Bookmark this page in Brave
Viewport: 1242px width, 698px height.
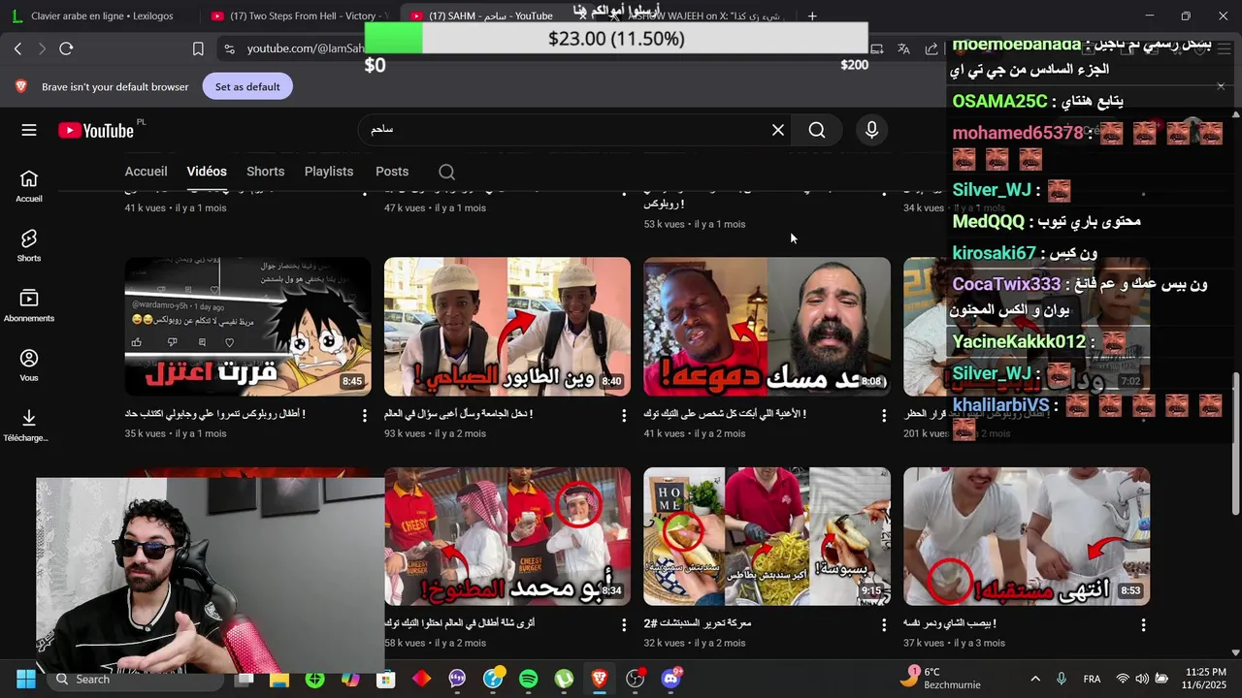198,48
